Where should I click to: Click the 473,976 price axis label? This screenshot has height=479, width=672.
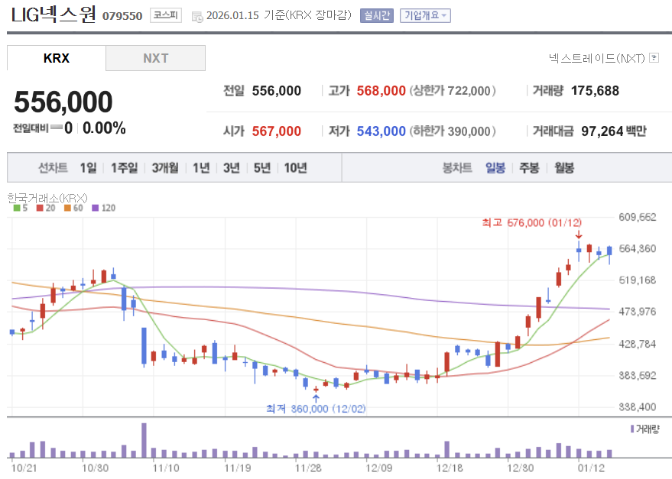pos(638,312)
